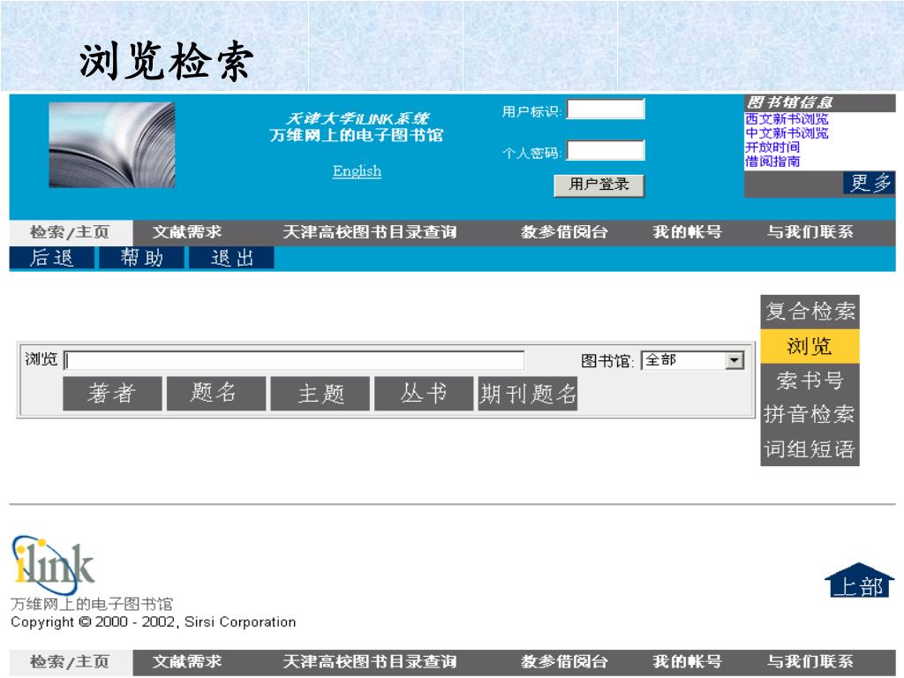Browse by 主题 button
The image size is (904, 678).
coord(320,394)
